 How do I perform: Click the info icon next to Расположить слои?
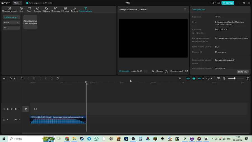(x=210, y=47)
